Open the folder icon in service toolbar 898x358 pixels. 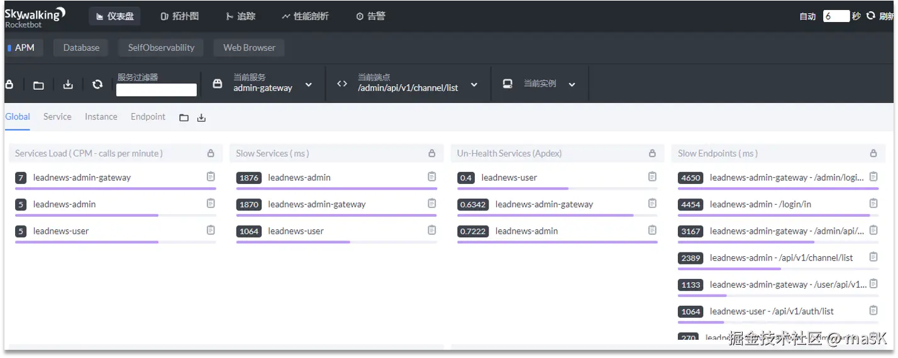pos(38,85)
